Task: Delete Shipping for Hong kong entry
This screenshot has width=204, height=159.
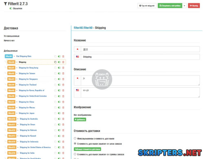Action: pyautogui.click(x=63, y=68)
